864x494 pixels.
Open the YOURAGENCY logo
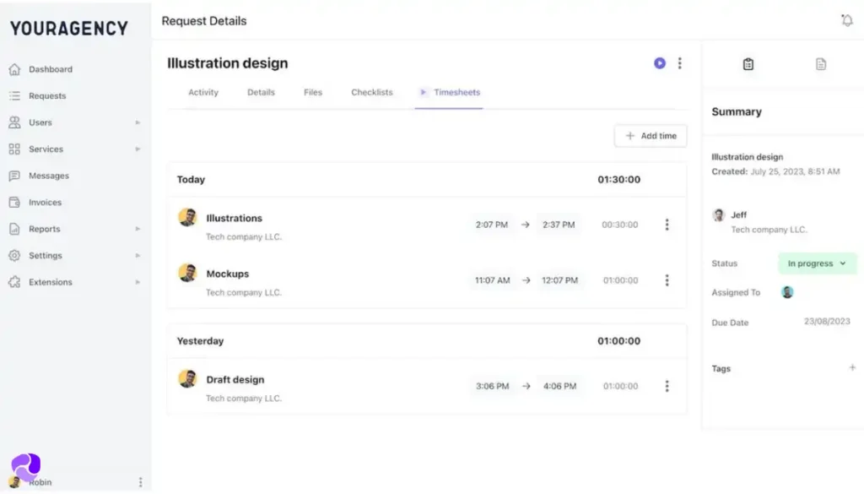tap(67, 28)
